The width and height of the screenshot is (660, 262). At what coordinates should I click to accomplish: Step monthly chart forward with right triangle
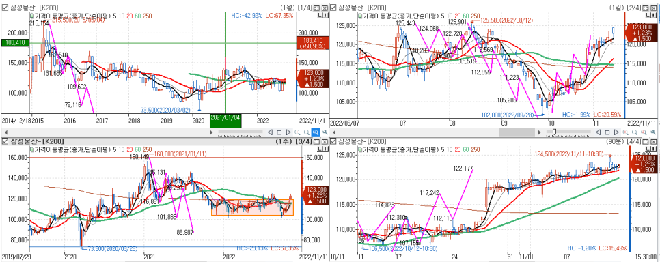[x=288, y=132]
